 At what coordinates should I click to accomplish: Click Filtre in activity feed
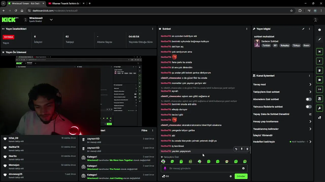click(x=144, y=130)
